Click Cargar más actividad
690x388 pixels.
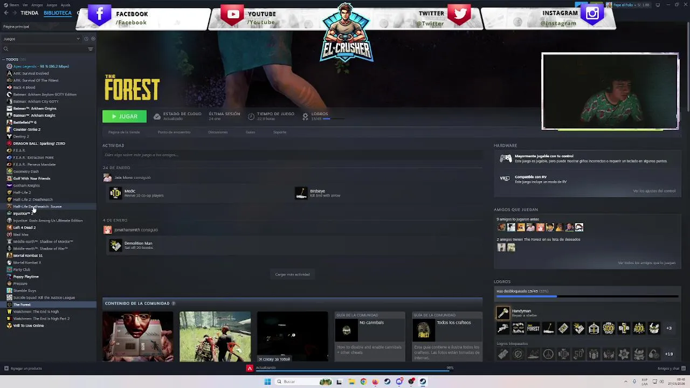click(292, 274)
